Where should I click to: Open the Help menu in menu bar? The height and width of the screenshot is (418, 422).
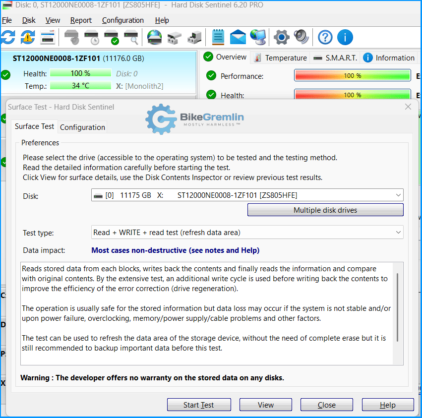[x=162, y=20]
